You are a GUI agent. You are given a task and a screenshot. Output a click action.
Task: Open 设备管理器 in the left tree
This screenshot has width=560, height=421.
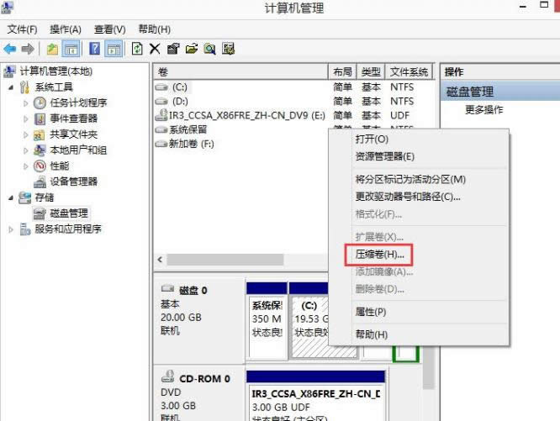click(x=73, y=181)
